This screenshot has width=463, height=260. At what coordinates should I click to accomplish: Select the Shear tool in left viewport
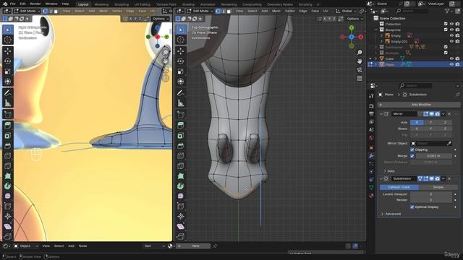coord(8,226)
